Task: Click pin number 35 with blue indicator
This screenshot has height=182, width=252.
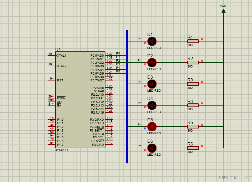Action: click(111, 68)
